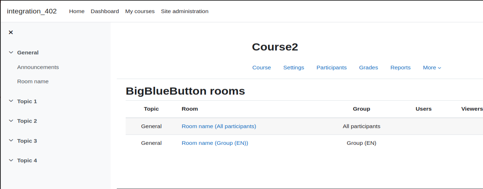Go to the Home page

coord(77,12)
